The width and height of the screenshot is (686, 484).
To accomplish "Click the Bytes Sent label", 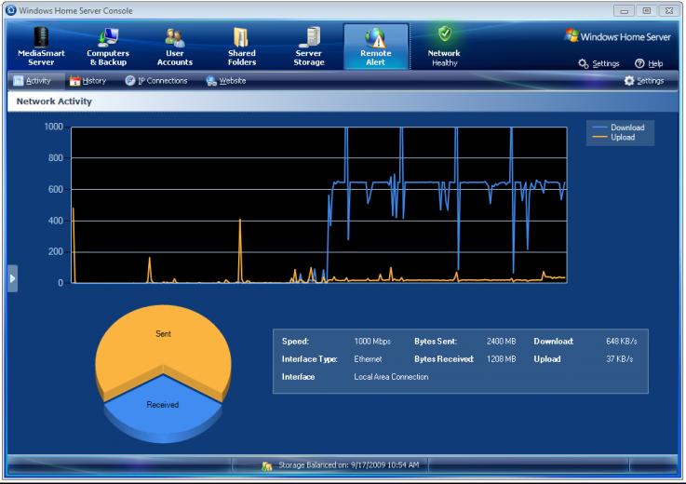I will pyautogui.click(x=436, y=342).
